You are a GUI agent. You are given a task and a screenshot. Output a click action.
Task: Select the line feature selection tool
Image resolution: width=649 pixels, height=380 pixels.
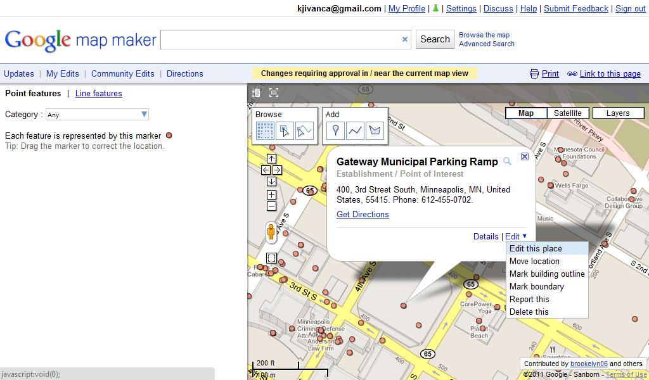(305, 130)
